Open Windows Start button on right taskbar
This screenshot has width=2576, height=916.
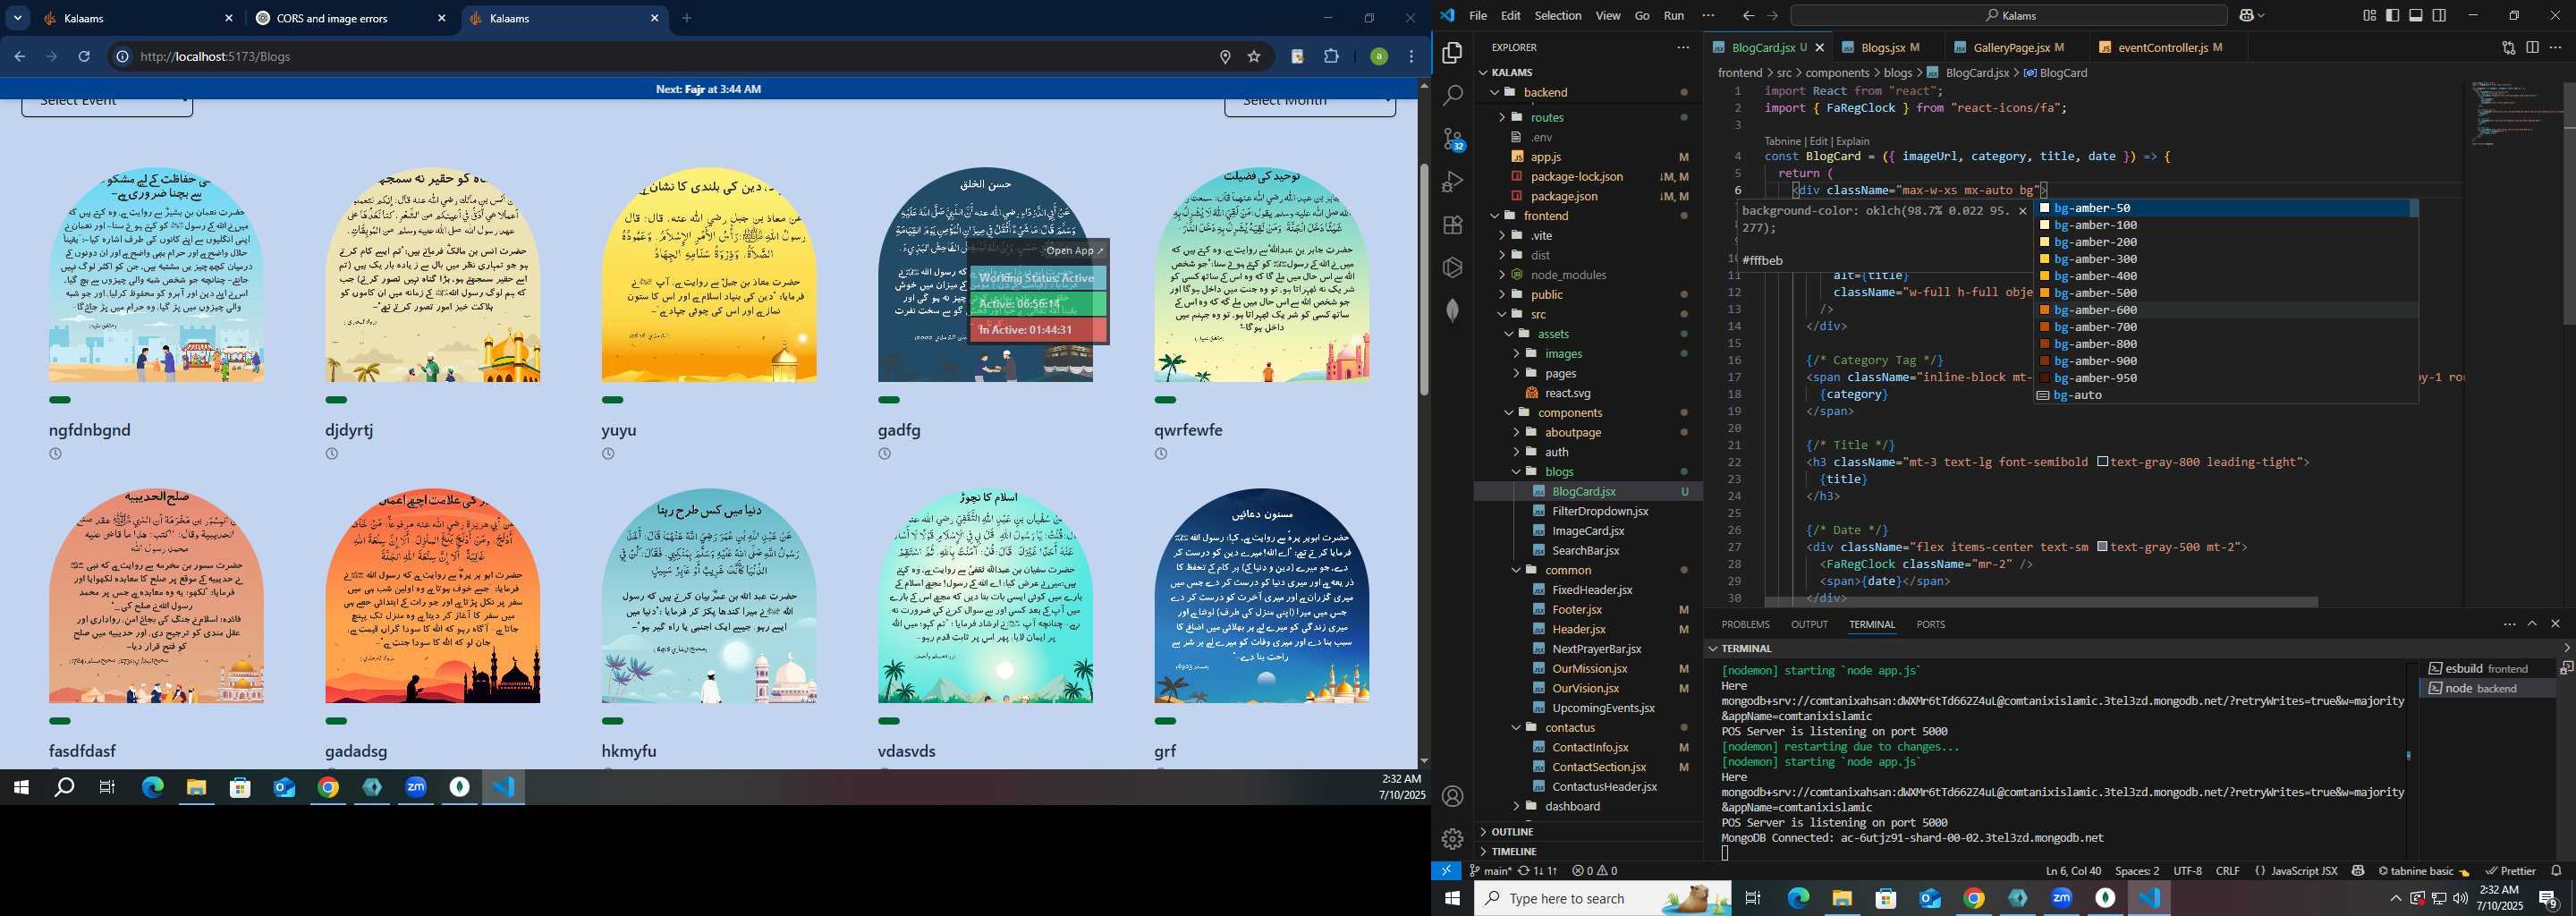pyautogui.click(x=1452, y=898)
